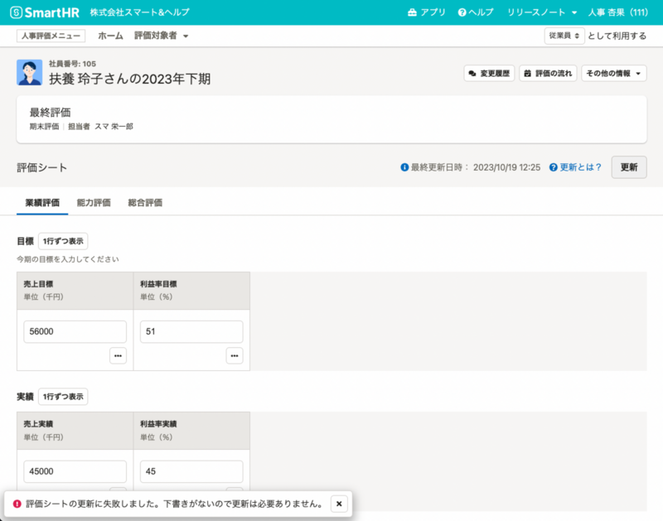Image resolution: width=663 pixels, height=521 pixels.
Task: Click the question mark icon next to 更新とは？
Action: 553,167
